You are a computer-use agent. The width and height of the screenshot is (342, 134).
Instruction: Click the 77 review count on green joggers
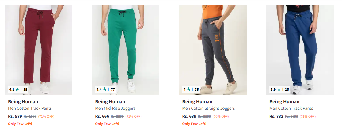click(113, 90)
